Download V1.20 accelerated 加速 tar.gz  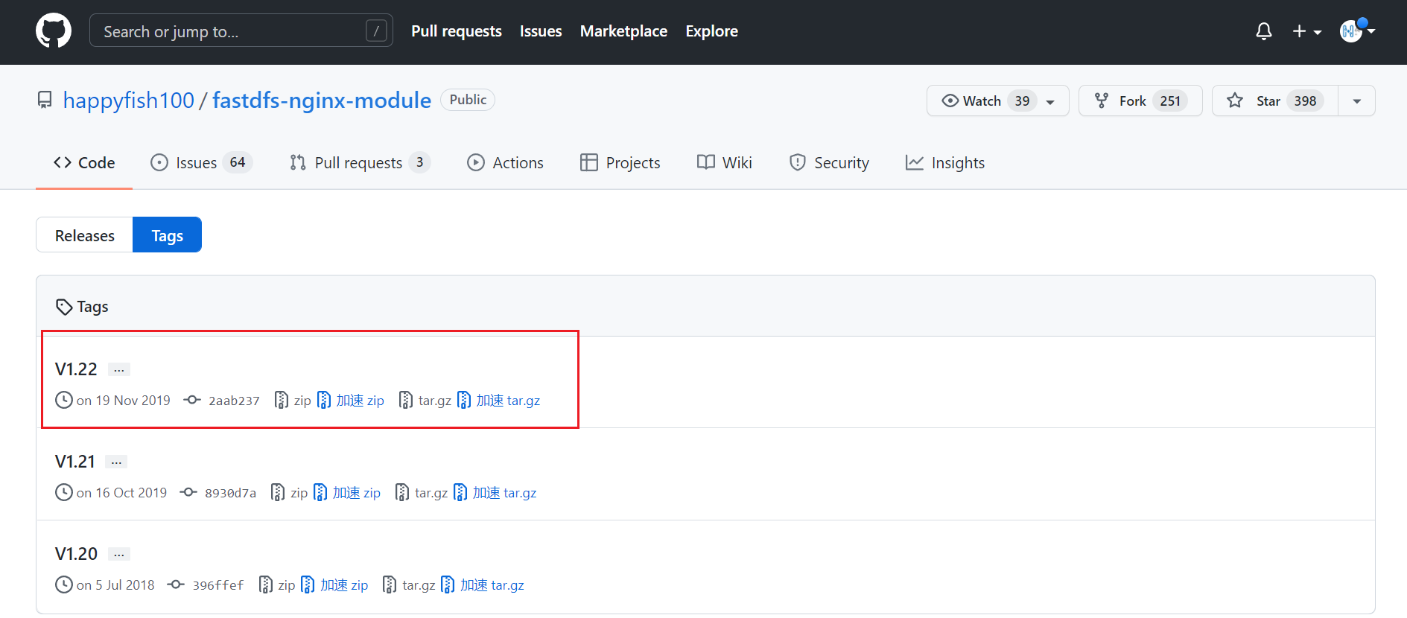point(483,585)
